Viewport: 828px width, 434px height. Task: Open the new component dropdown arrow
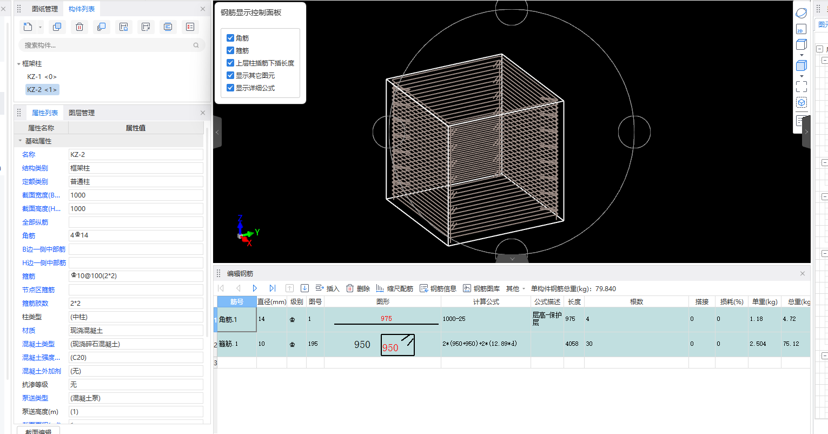(x=40, y=28)
